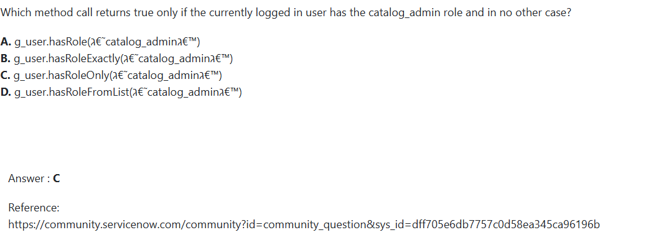
Task: Click the 'Reference:' label
Action: [x=34, y=208]
